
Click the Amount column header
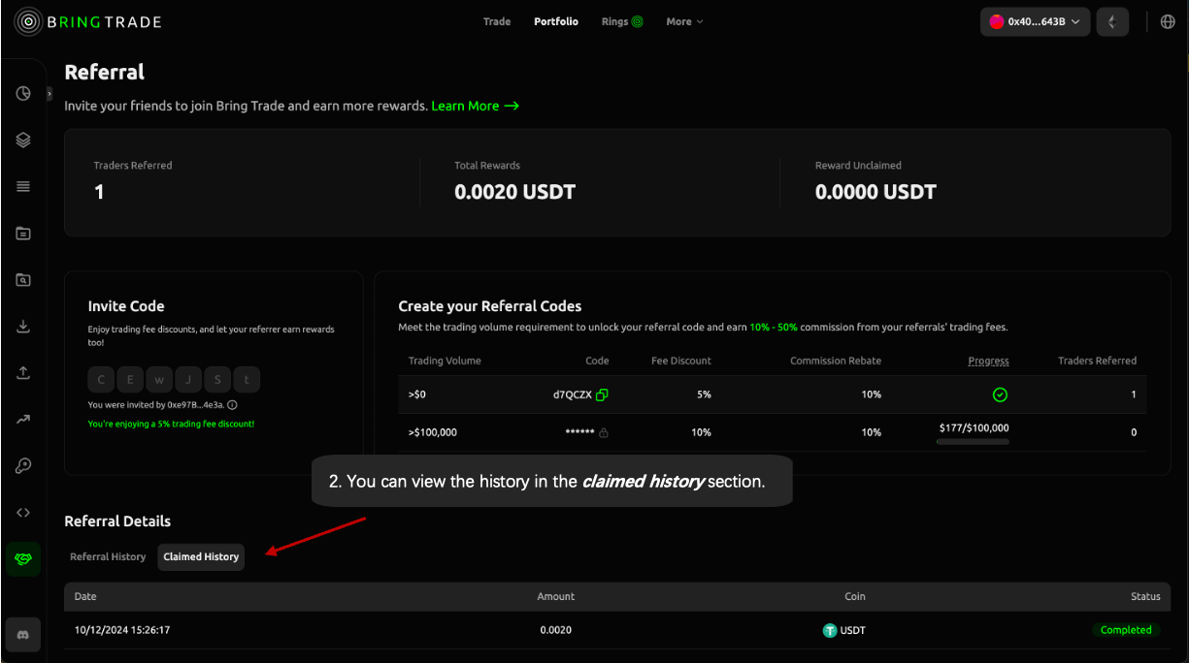556,596
